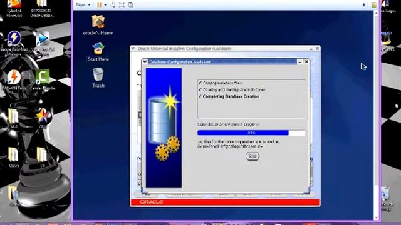Close the Oracle Universal Installer window
This screenshot has height=225, width=401.
[318, 49]
